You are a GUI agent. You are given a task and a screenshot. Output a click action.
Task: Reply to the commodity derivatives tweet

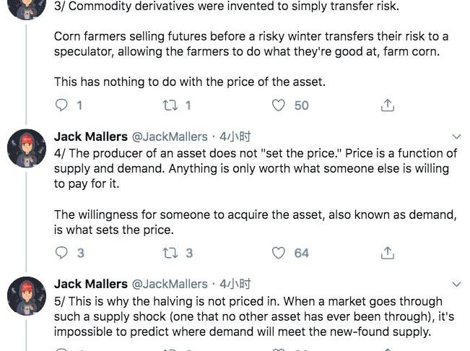[61, 105]
